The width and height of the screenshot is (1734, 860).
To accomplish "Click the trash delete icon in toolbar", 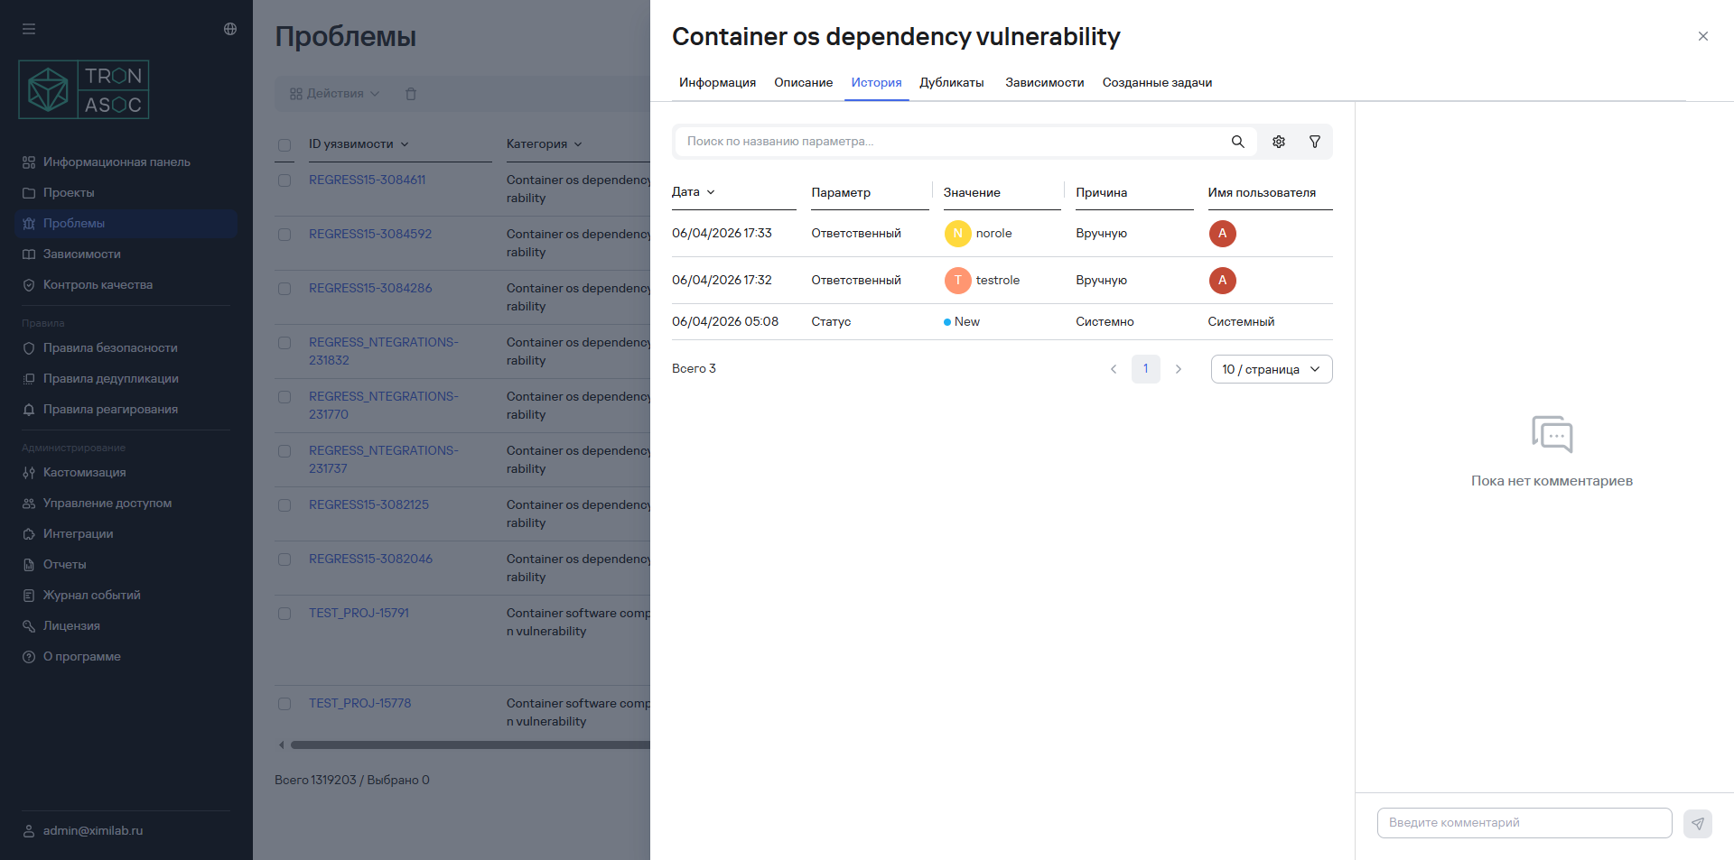I will click(x=411, y=94).
